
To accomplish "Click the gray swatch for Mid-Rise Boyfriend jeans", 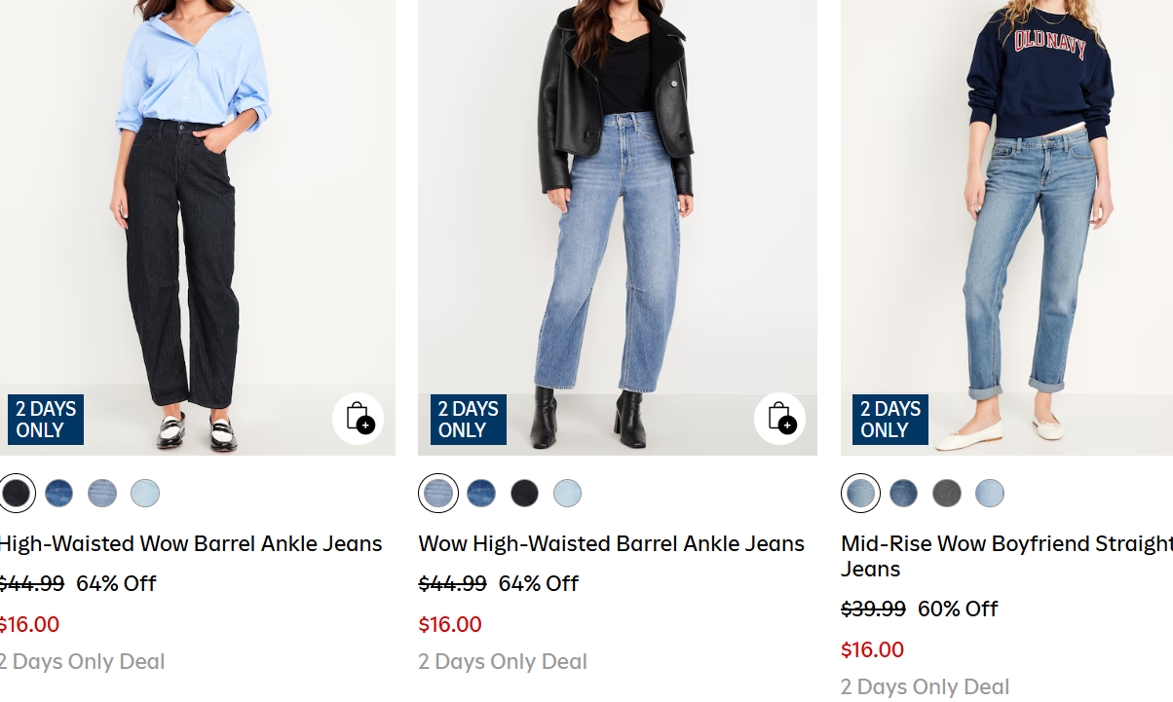I will click(946, 493).
